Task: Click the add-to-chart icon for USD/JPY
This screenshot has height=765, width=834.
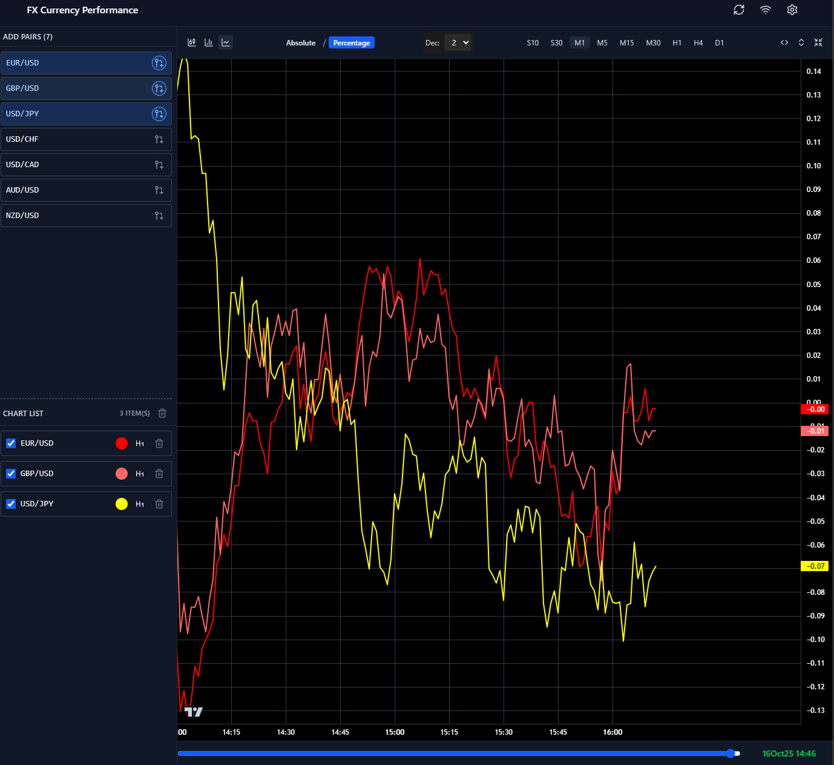Action: 159,114
